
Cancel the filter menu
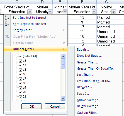point(55,106)
